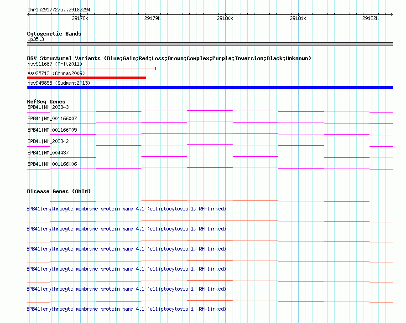Select the magenta intron line under EPB41|NM_203343
406x323 pixels.
pyautogui.click(x=210, y=112)
